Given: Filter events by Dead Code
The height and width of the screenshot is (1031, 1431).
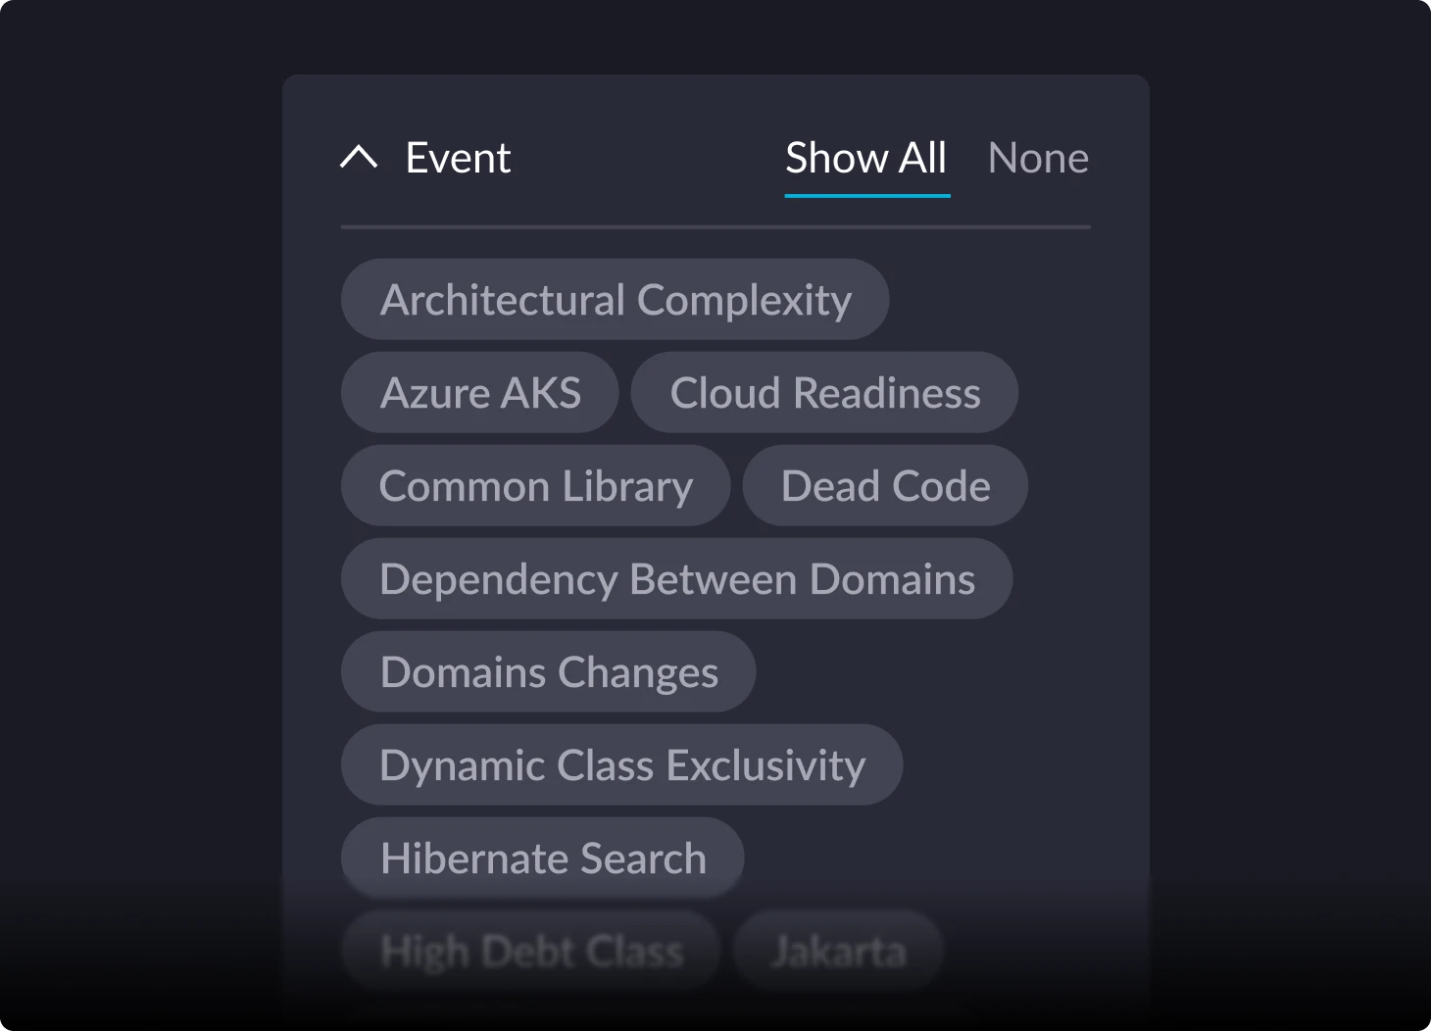Looking at the screenshot, I should coord(885,485).
